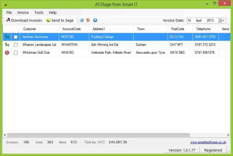Click the Download Invoices toolbar icon
Screen dimensions: 233x156
click(x=8, y=20)
